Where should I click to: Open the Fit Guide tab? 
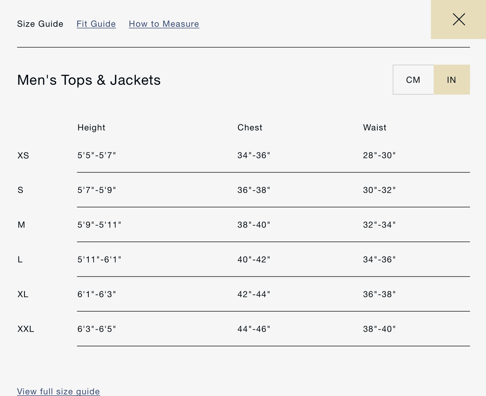point(96,24)
